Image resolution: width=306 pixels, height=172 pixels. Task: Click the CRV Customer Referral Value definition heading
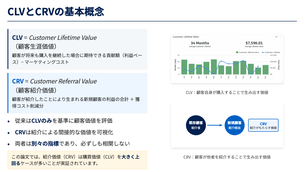click(x=54, y=81)
